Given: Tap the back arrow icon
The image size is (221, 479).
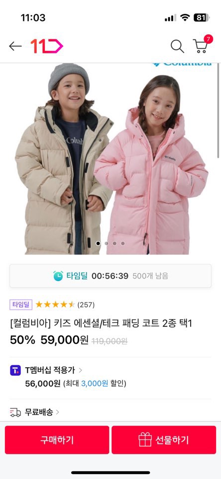Looking at the screenshot, I should coord(15,46).
